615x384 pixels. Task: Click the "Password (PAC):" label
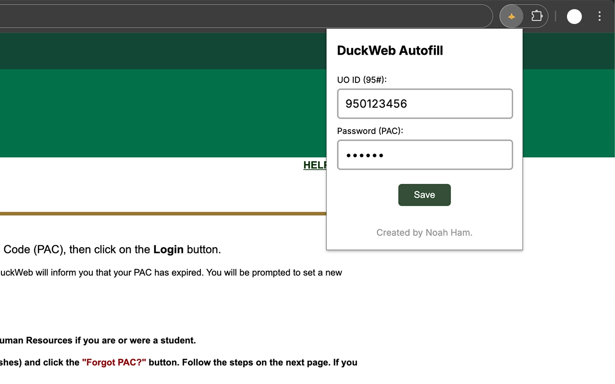click(370, 131)
